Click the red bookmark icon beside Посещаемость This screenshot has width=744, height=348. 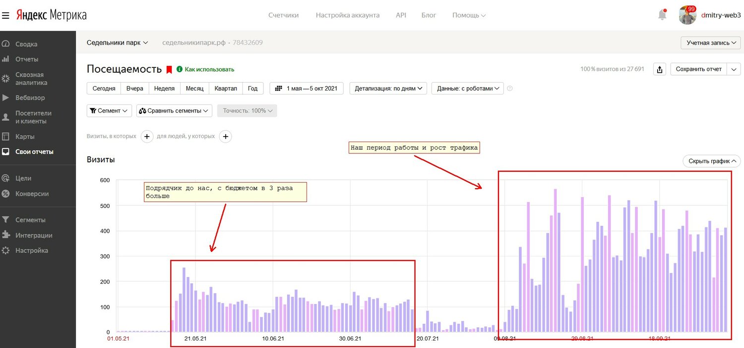[169, 69]
